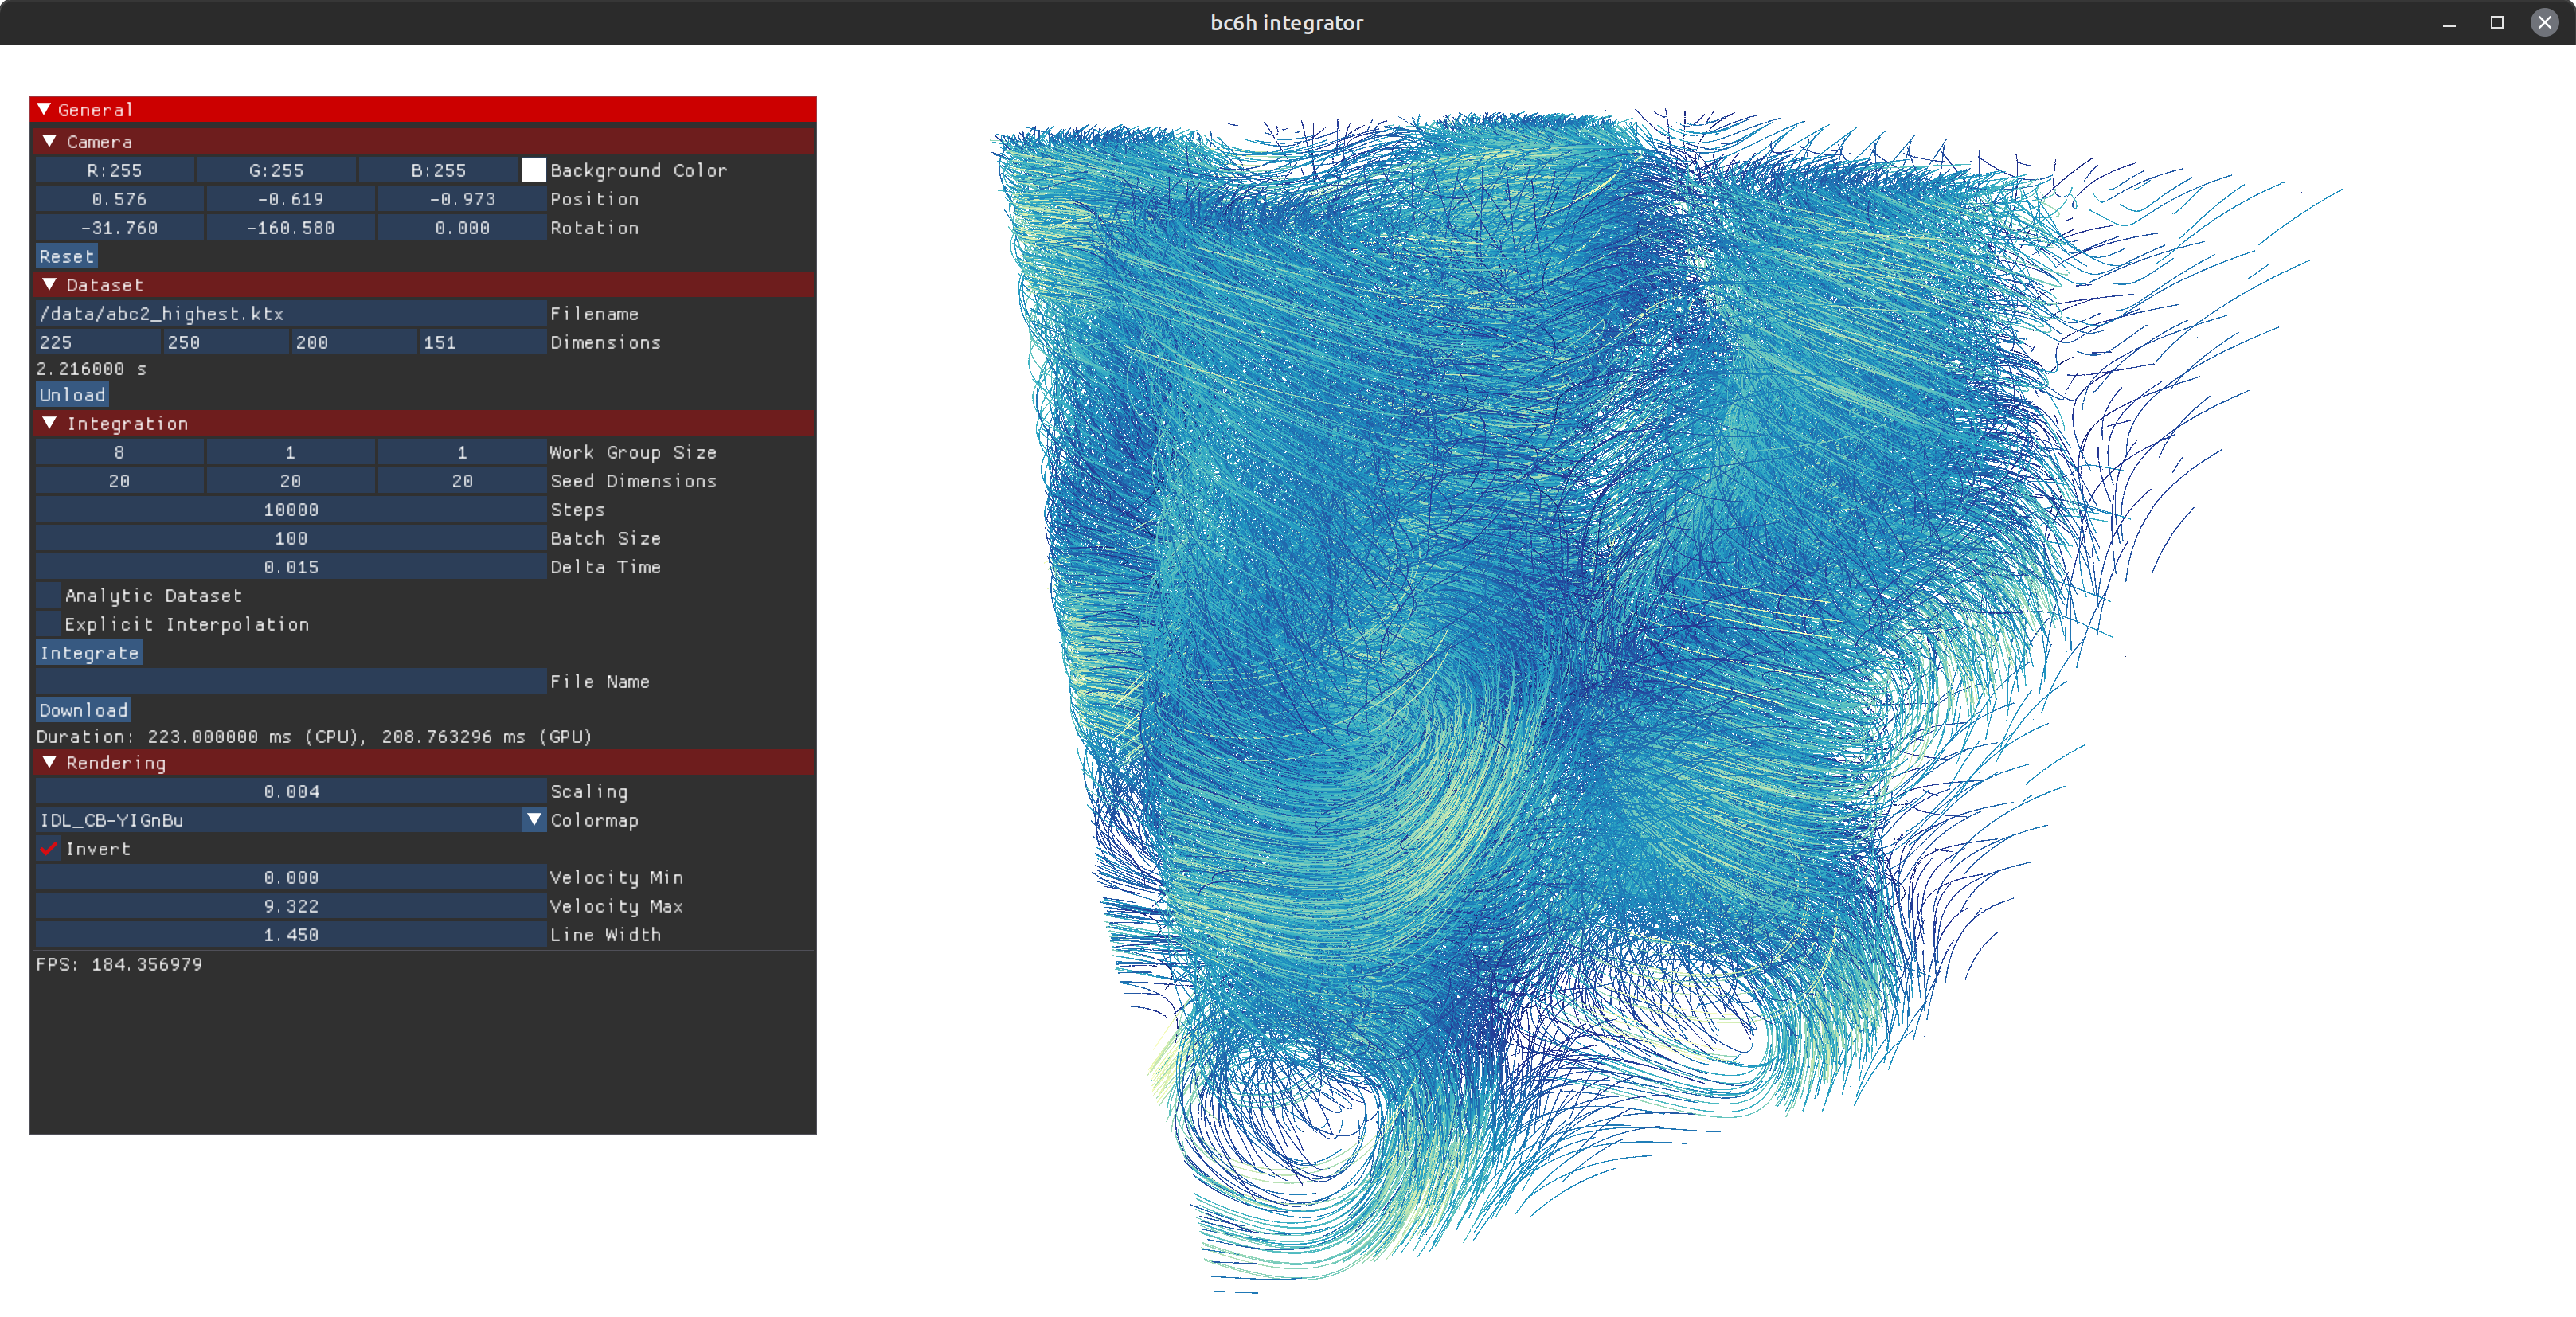
Task: Collapse the Camera section header
Action: (49, 141)
